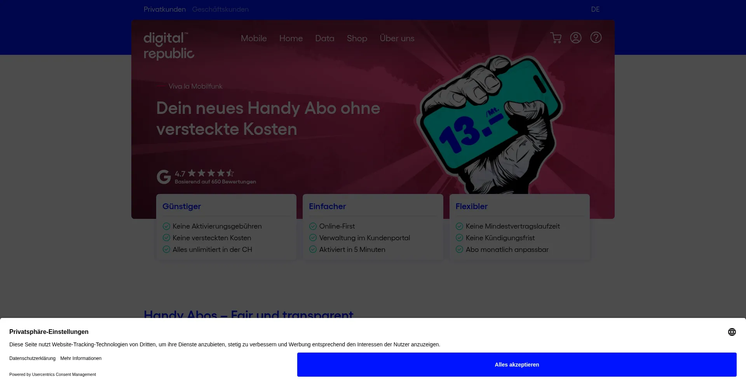Click the Google G rating icon

point(164,177)
